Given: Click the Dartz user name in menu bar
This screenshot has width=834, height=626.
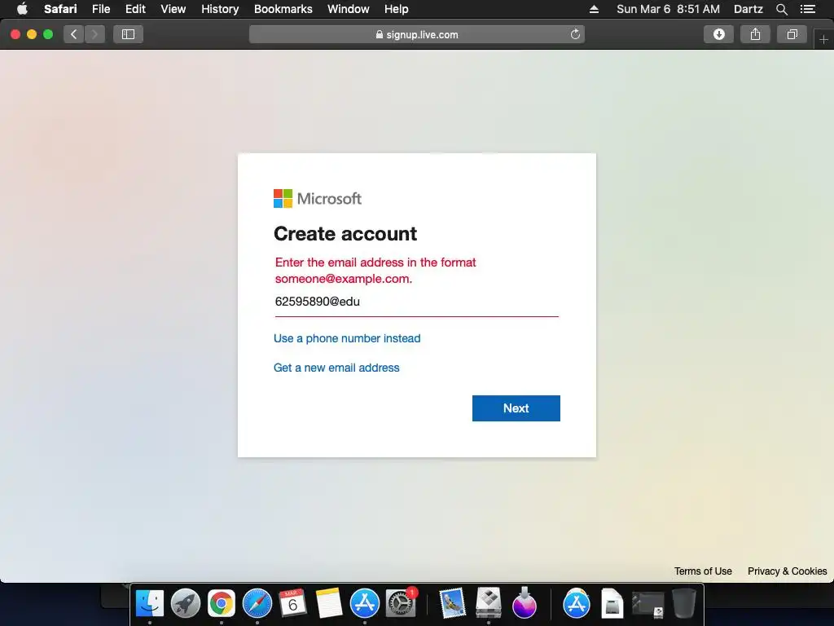Looking at the screenshot, I should tap(748, 9).
